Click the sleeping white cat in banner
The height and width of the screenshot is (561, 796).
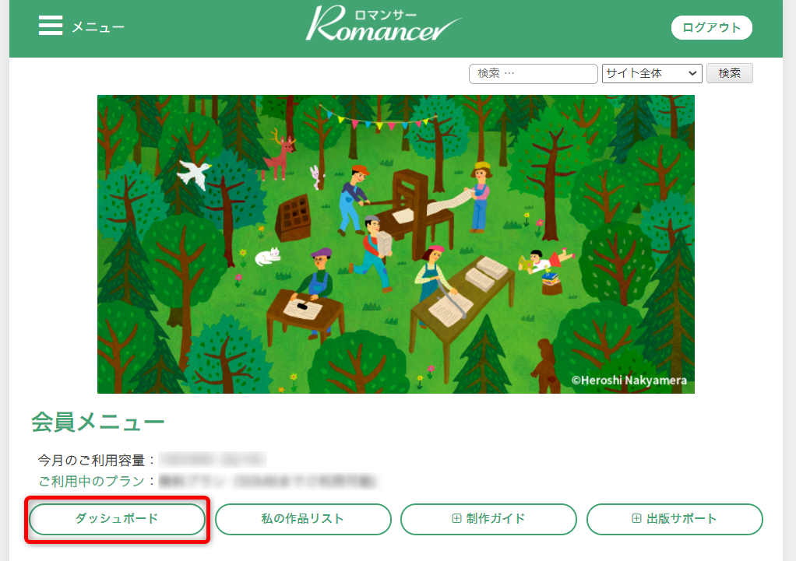pyautogui.click(x=268, y=256)
